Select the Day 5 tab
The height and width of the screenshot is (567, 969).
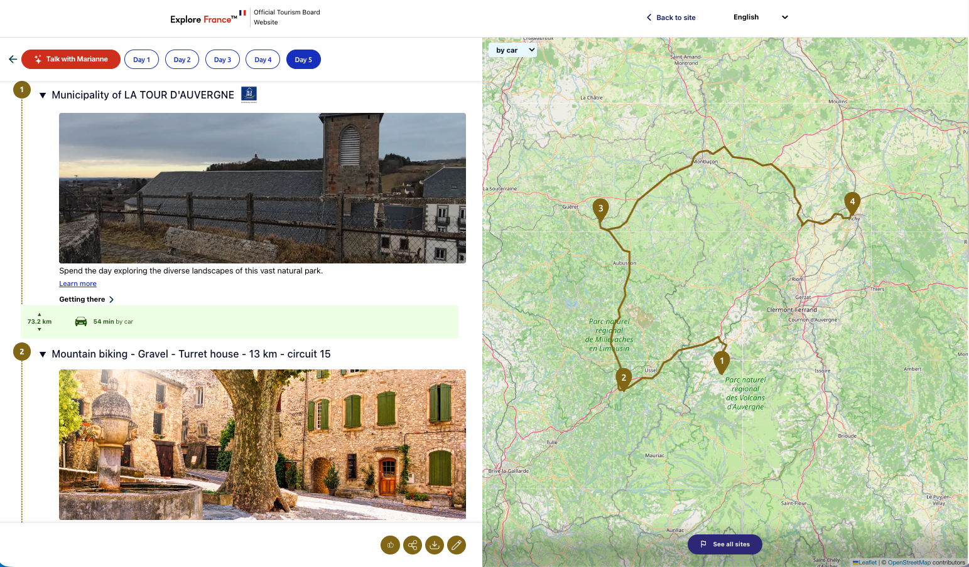[x=303, y=60]
